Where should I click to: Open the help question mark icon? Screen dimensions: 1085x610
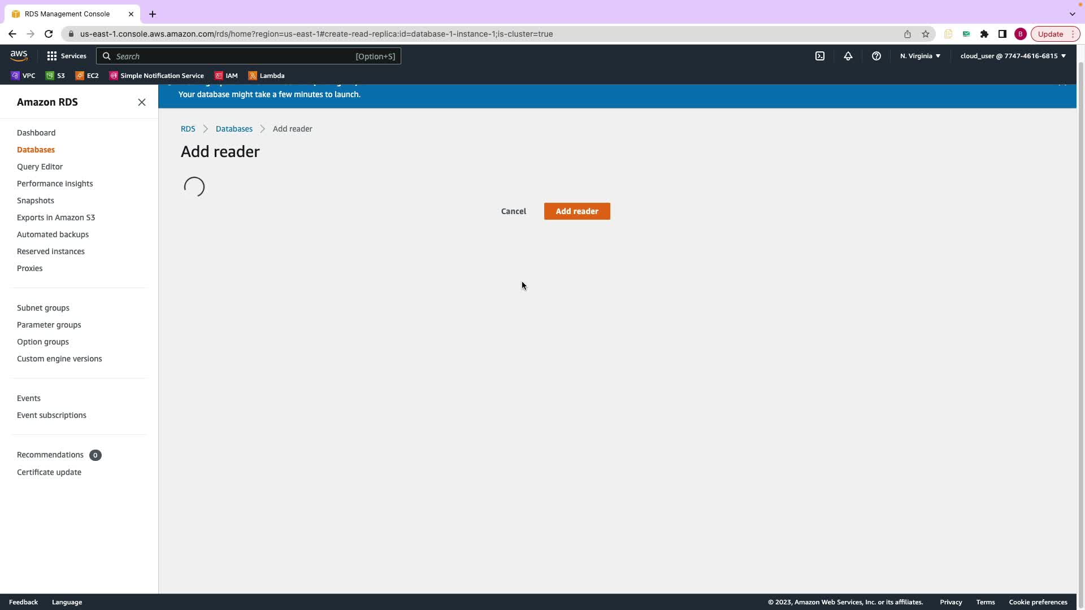(876, 56)
